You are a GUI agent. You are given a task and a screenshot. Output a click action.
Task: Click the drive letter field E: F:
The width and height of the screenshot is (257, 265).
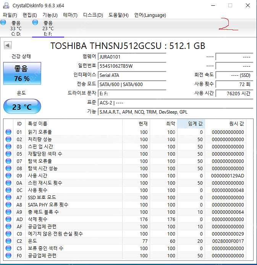132,93
